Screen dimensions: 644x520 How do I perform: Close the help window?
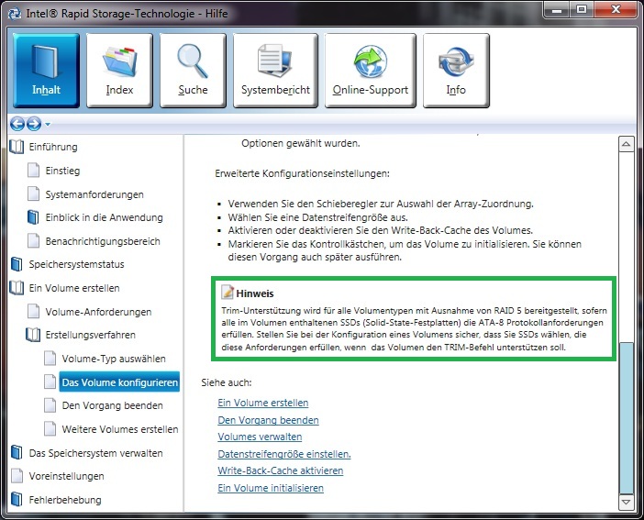coord(616,10)
